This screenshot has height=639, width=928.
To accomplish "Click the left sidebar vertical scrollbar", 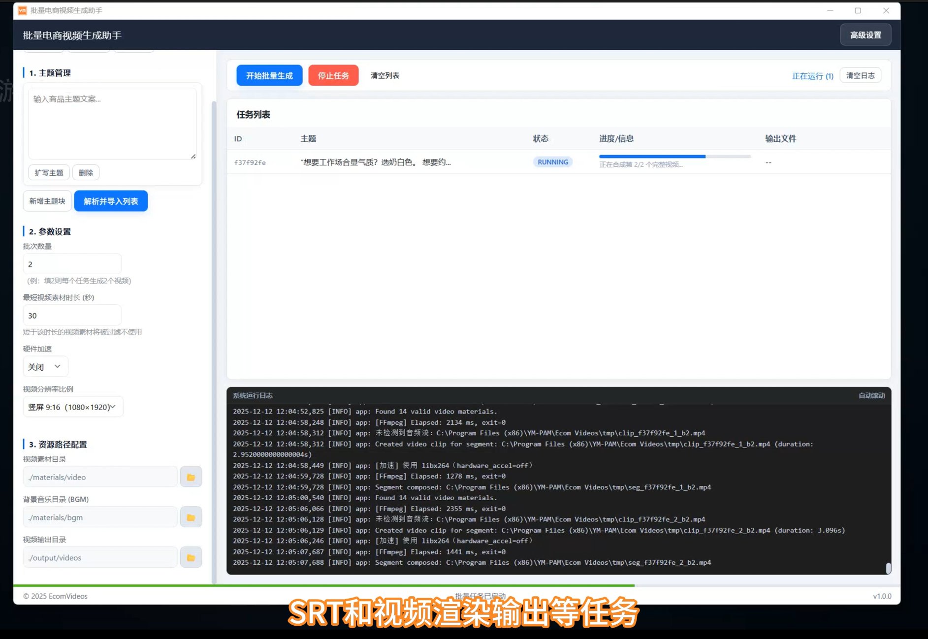I will [214, 342].
